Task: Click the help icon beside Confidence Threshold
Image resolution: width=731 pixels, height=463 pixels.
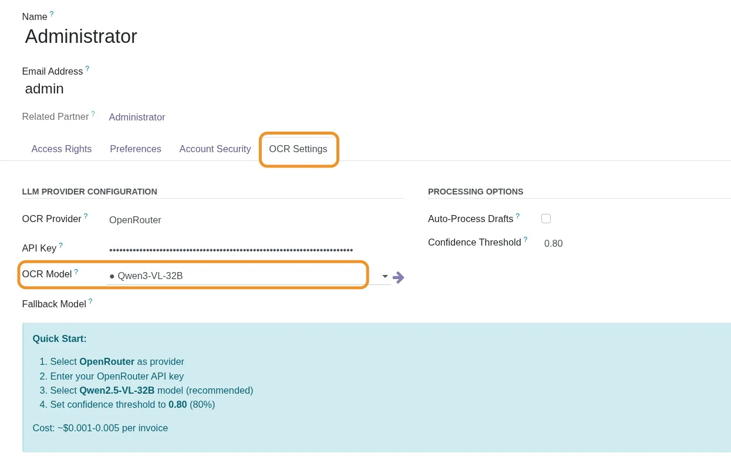Action: [525, 240]
